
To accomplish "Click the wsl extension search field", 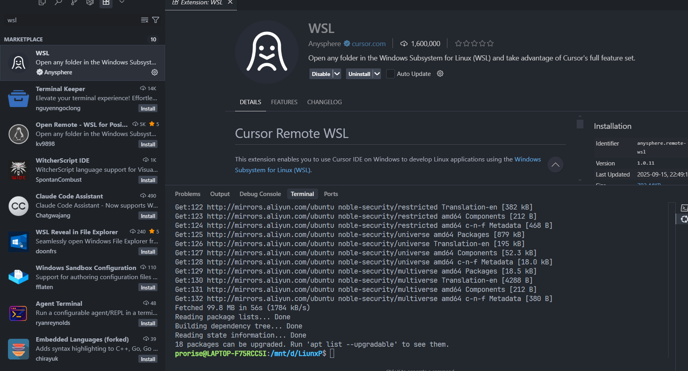I will 72,20.
